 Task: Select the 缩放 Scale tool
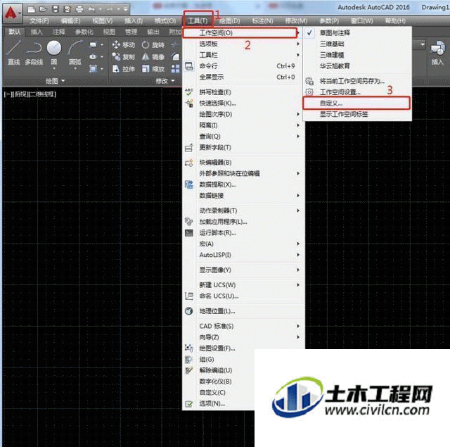153,69
